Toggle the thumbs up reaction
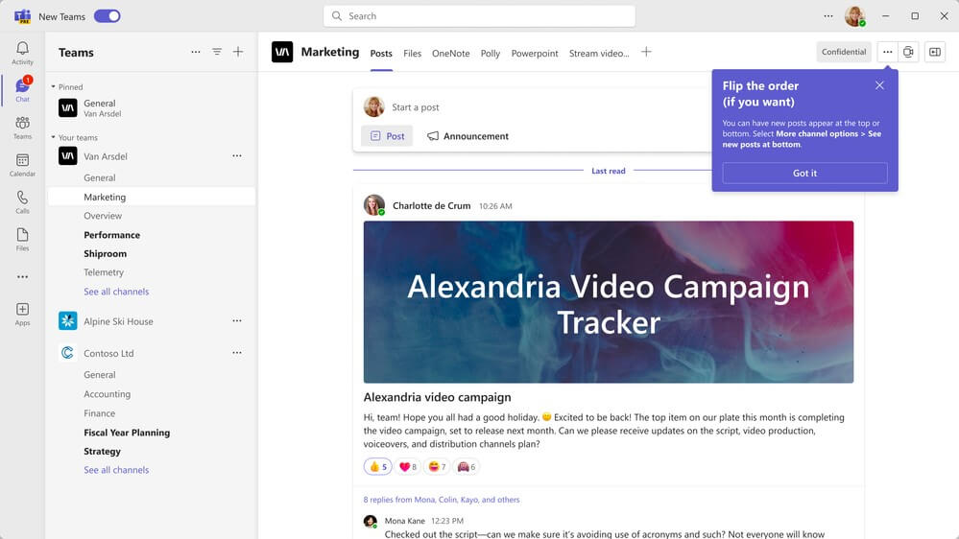The width and height of the screenshot is (959, 539). click(x=377, y=467)
